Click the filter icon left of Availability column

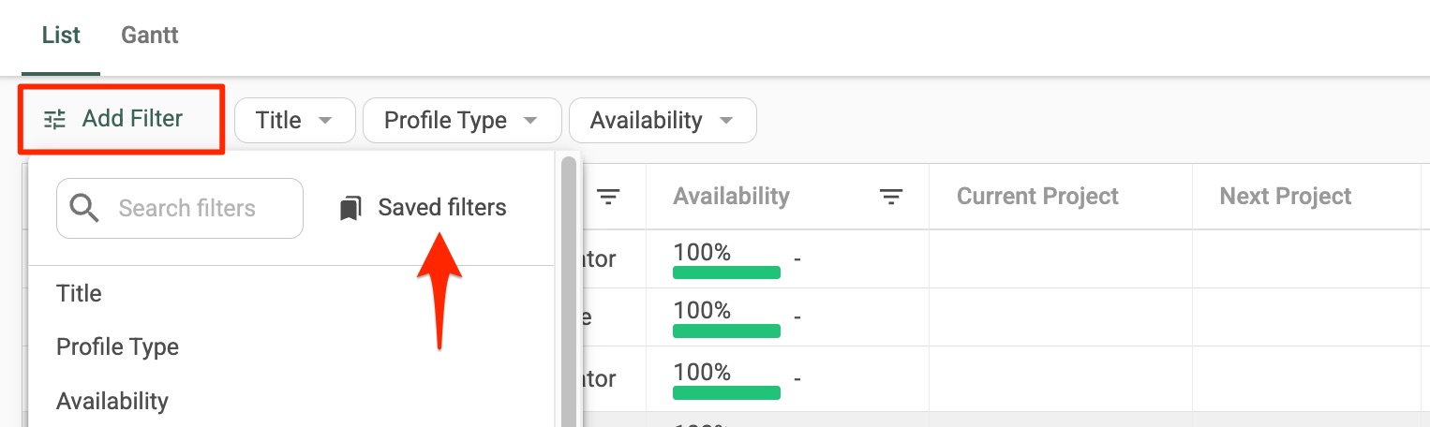[x=609, y=197]
